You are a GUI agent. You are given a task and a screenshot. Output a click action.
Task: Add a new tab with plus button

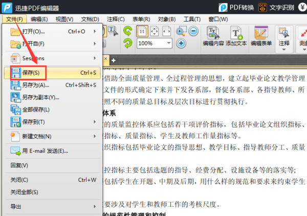[114, 60]
